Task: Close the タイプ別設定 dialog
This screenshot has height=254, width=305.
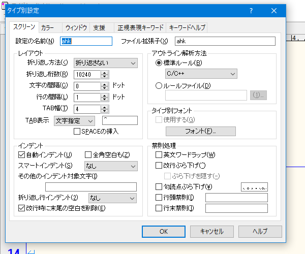Action: click(x=274, y=11)
